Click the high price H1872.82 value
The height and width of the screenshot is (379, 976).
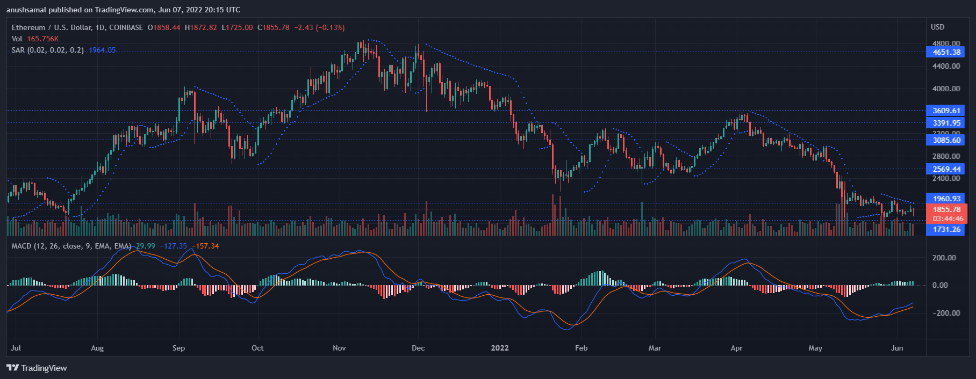point(201,27)
